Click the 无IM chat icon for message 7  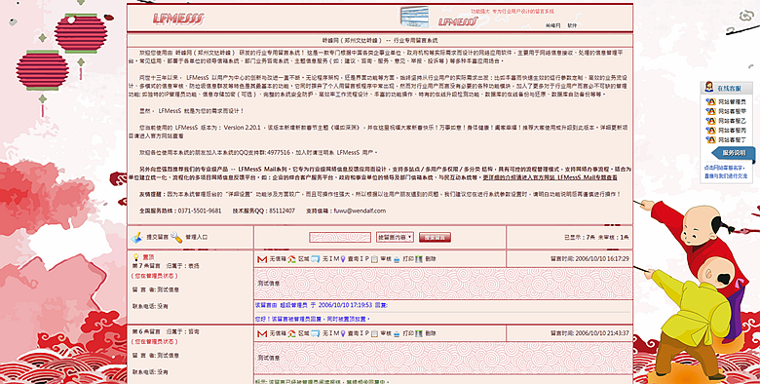pos(316,259)
